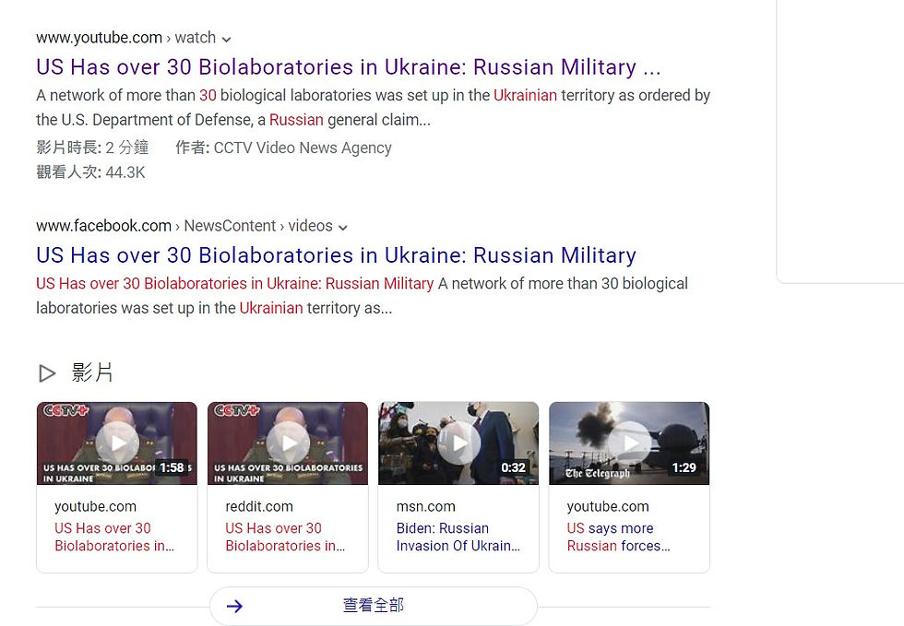This screenshot has height=626, width=904.
Task: Open youtube.com 'US Has over 30 Biolaboratories' card title
Action: point(114,537)
